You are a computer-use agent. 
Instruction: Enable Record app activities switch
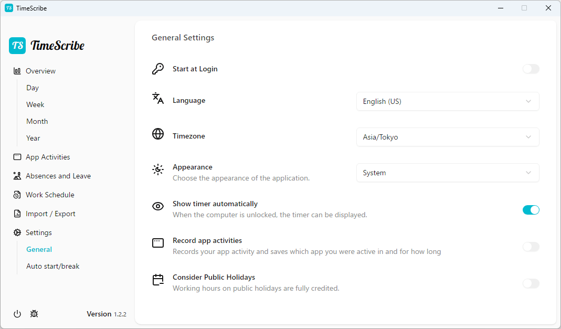(531, 247)
